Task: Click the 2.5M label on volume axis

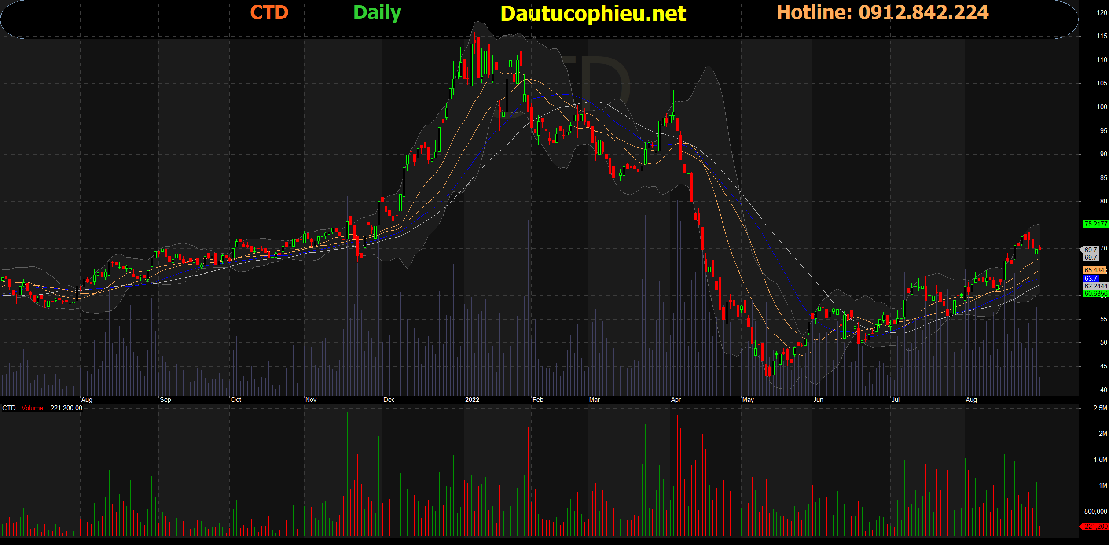Action: 1100,408
